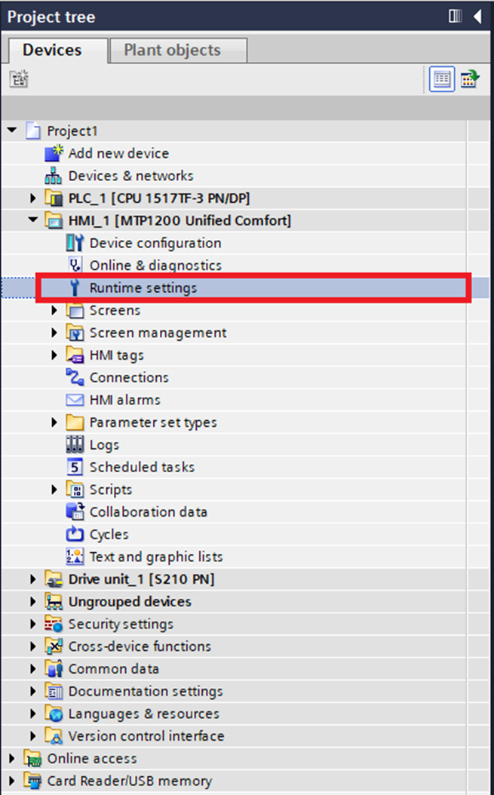Click the Languages & resources globe icon
The width and height of the screenshot is (494, 795).
pyautogui.click(x=54, y=714)
